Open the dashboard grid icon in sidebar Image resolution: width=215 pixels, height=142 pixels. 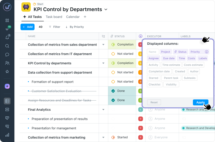7,21
